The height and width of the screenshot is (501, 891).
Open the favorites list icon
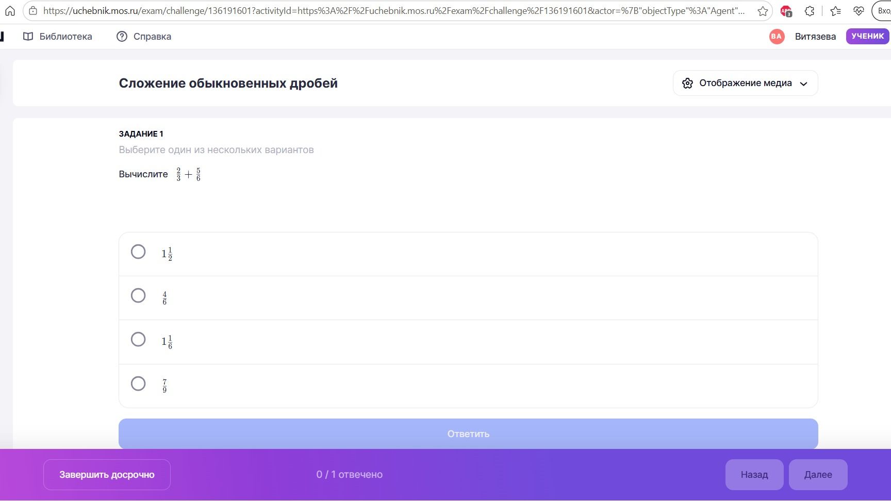click(x=835, y=11)
